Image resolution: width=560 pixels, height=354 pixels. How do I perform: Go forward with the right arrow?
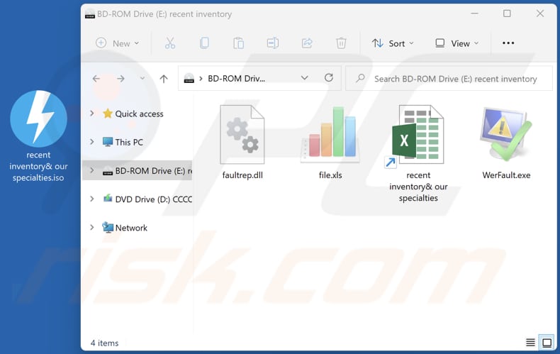[121, 78]
